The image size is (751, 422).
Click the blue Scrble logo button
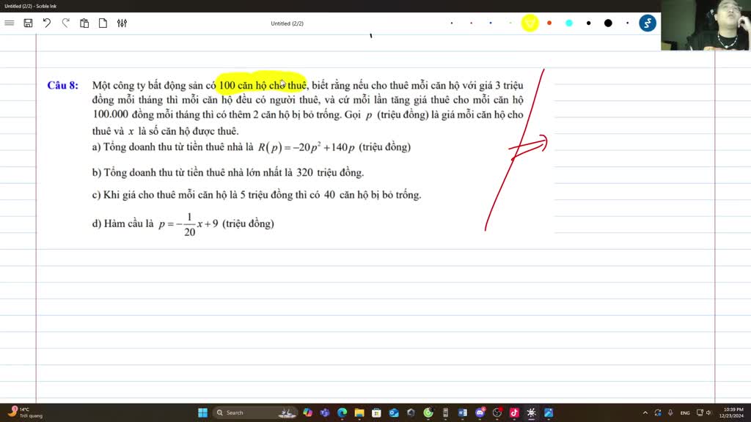coord(647,23)
